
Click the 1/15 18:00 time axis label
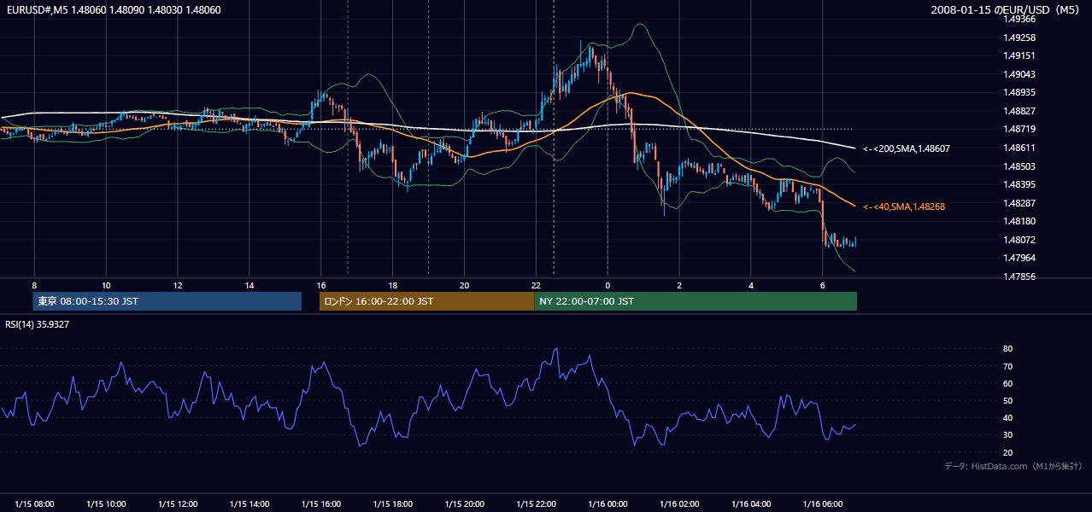[x=393, y=503]
